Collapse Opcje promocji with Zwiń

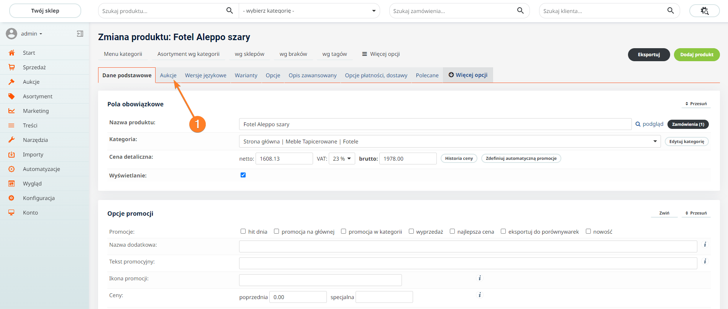pos(664,213)
